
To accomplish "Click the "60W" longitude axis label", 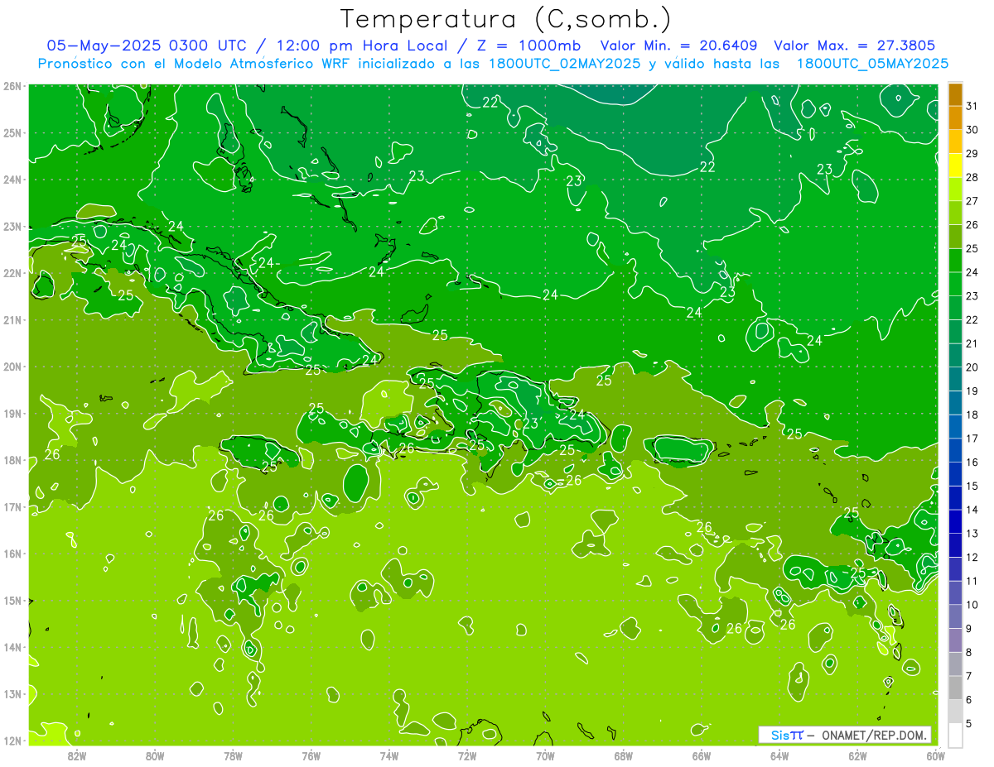I will coord(936,755).
